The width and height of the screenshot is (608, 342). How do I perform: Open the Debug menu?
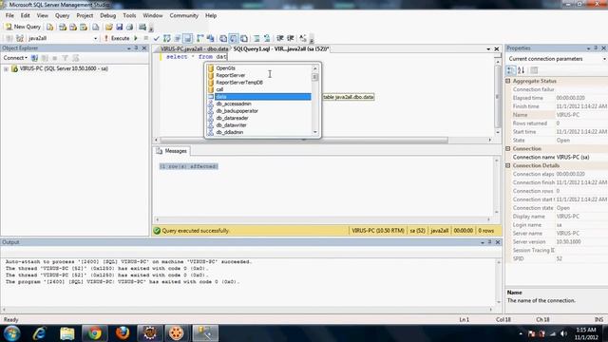107,15
